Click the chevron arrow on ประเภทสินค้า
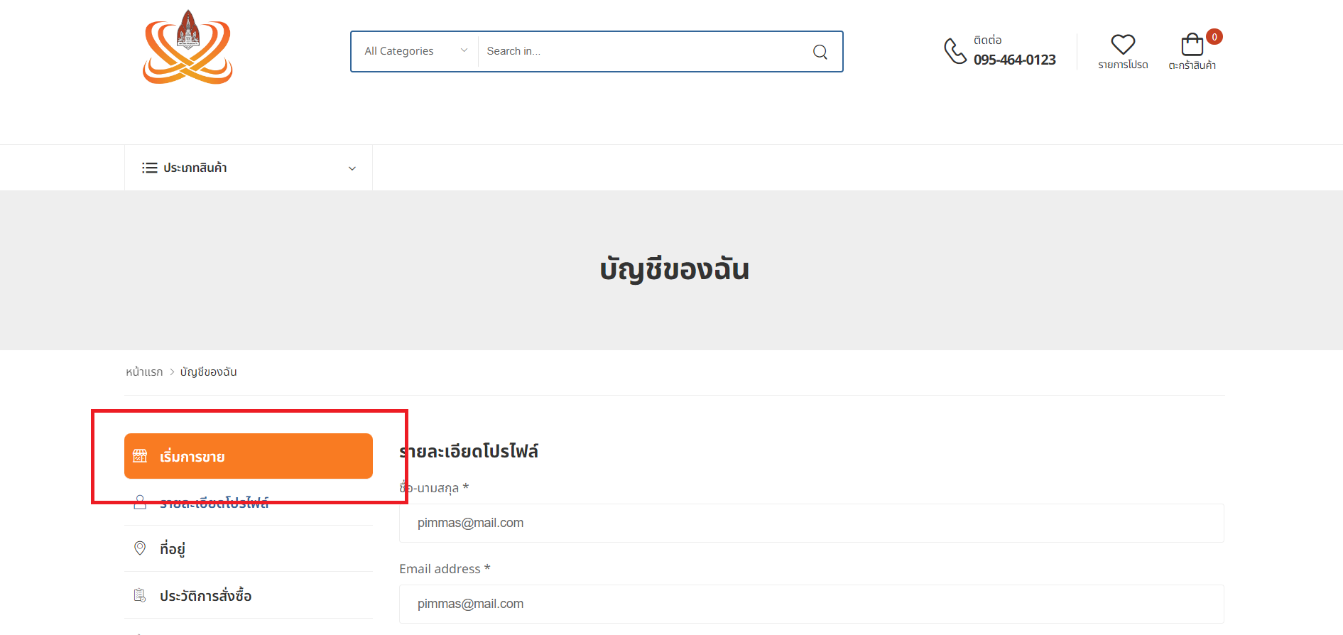This screenshot has height=635, width=1343. pos(352,168)
